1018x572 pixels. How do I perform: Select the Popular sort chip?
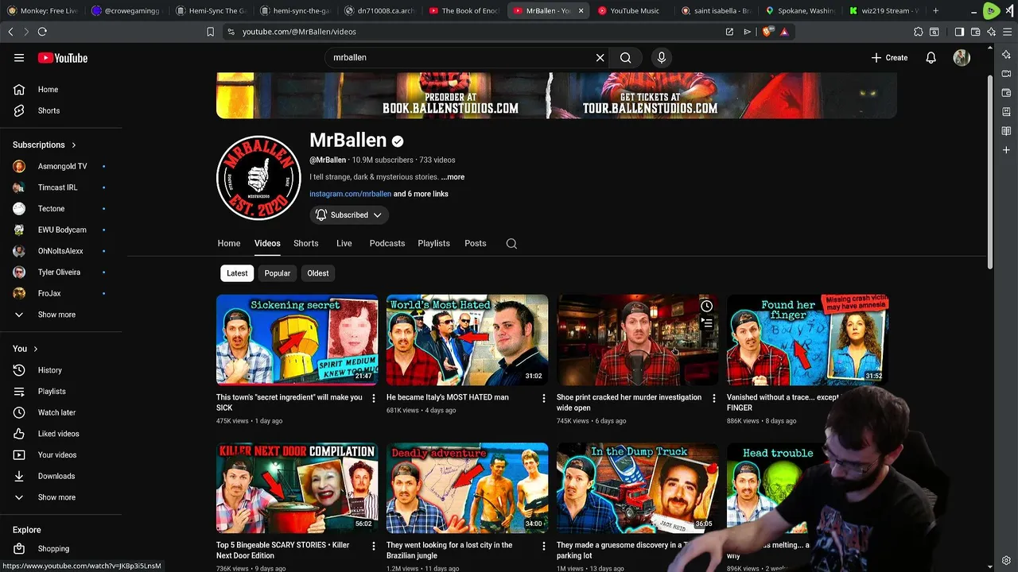(278, 273)
